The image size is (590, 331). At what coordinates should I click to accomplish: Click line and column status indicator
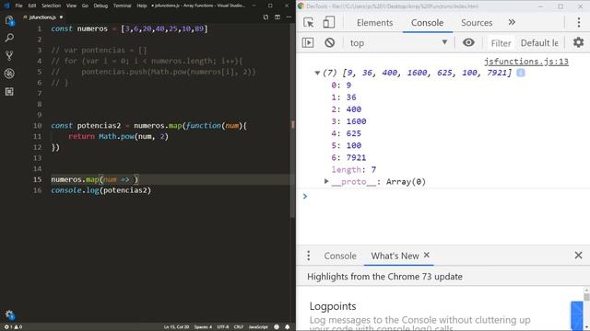pyautogui.click(x=176, y=327)
